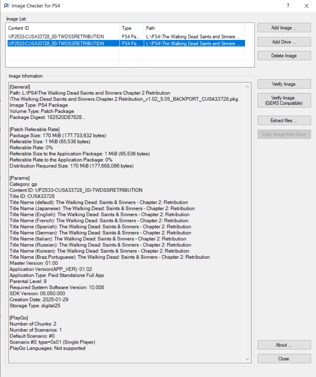Click the help question mark in title bar
This screenshot has height=377, width=316.
[288, 6]
